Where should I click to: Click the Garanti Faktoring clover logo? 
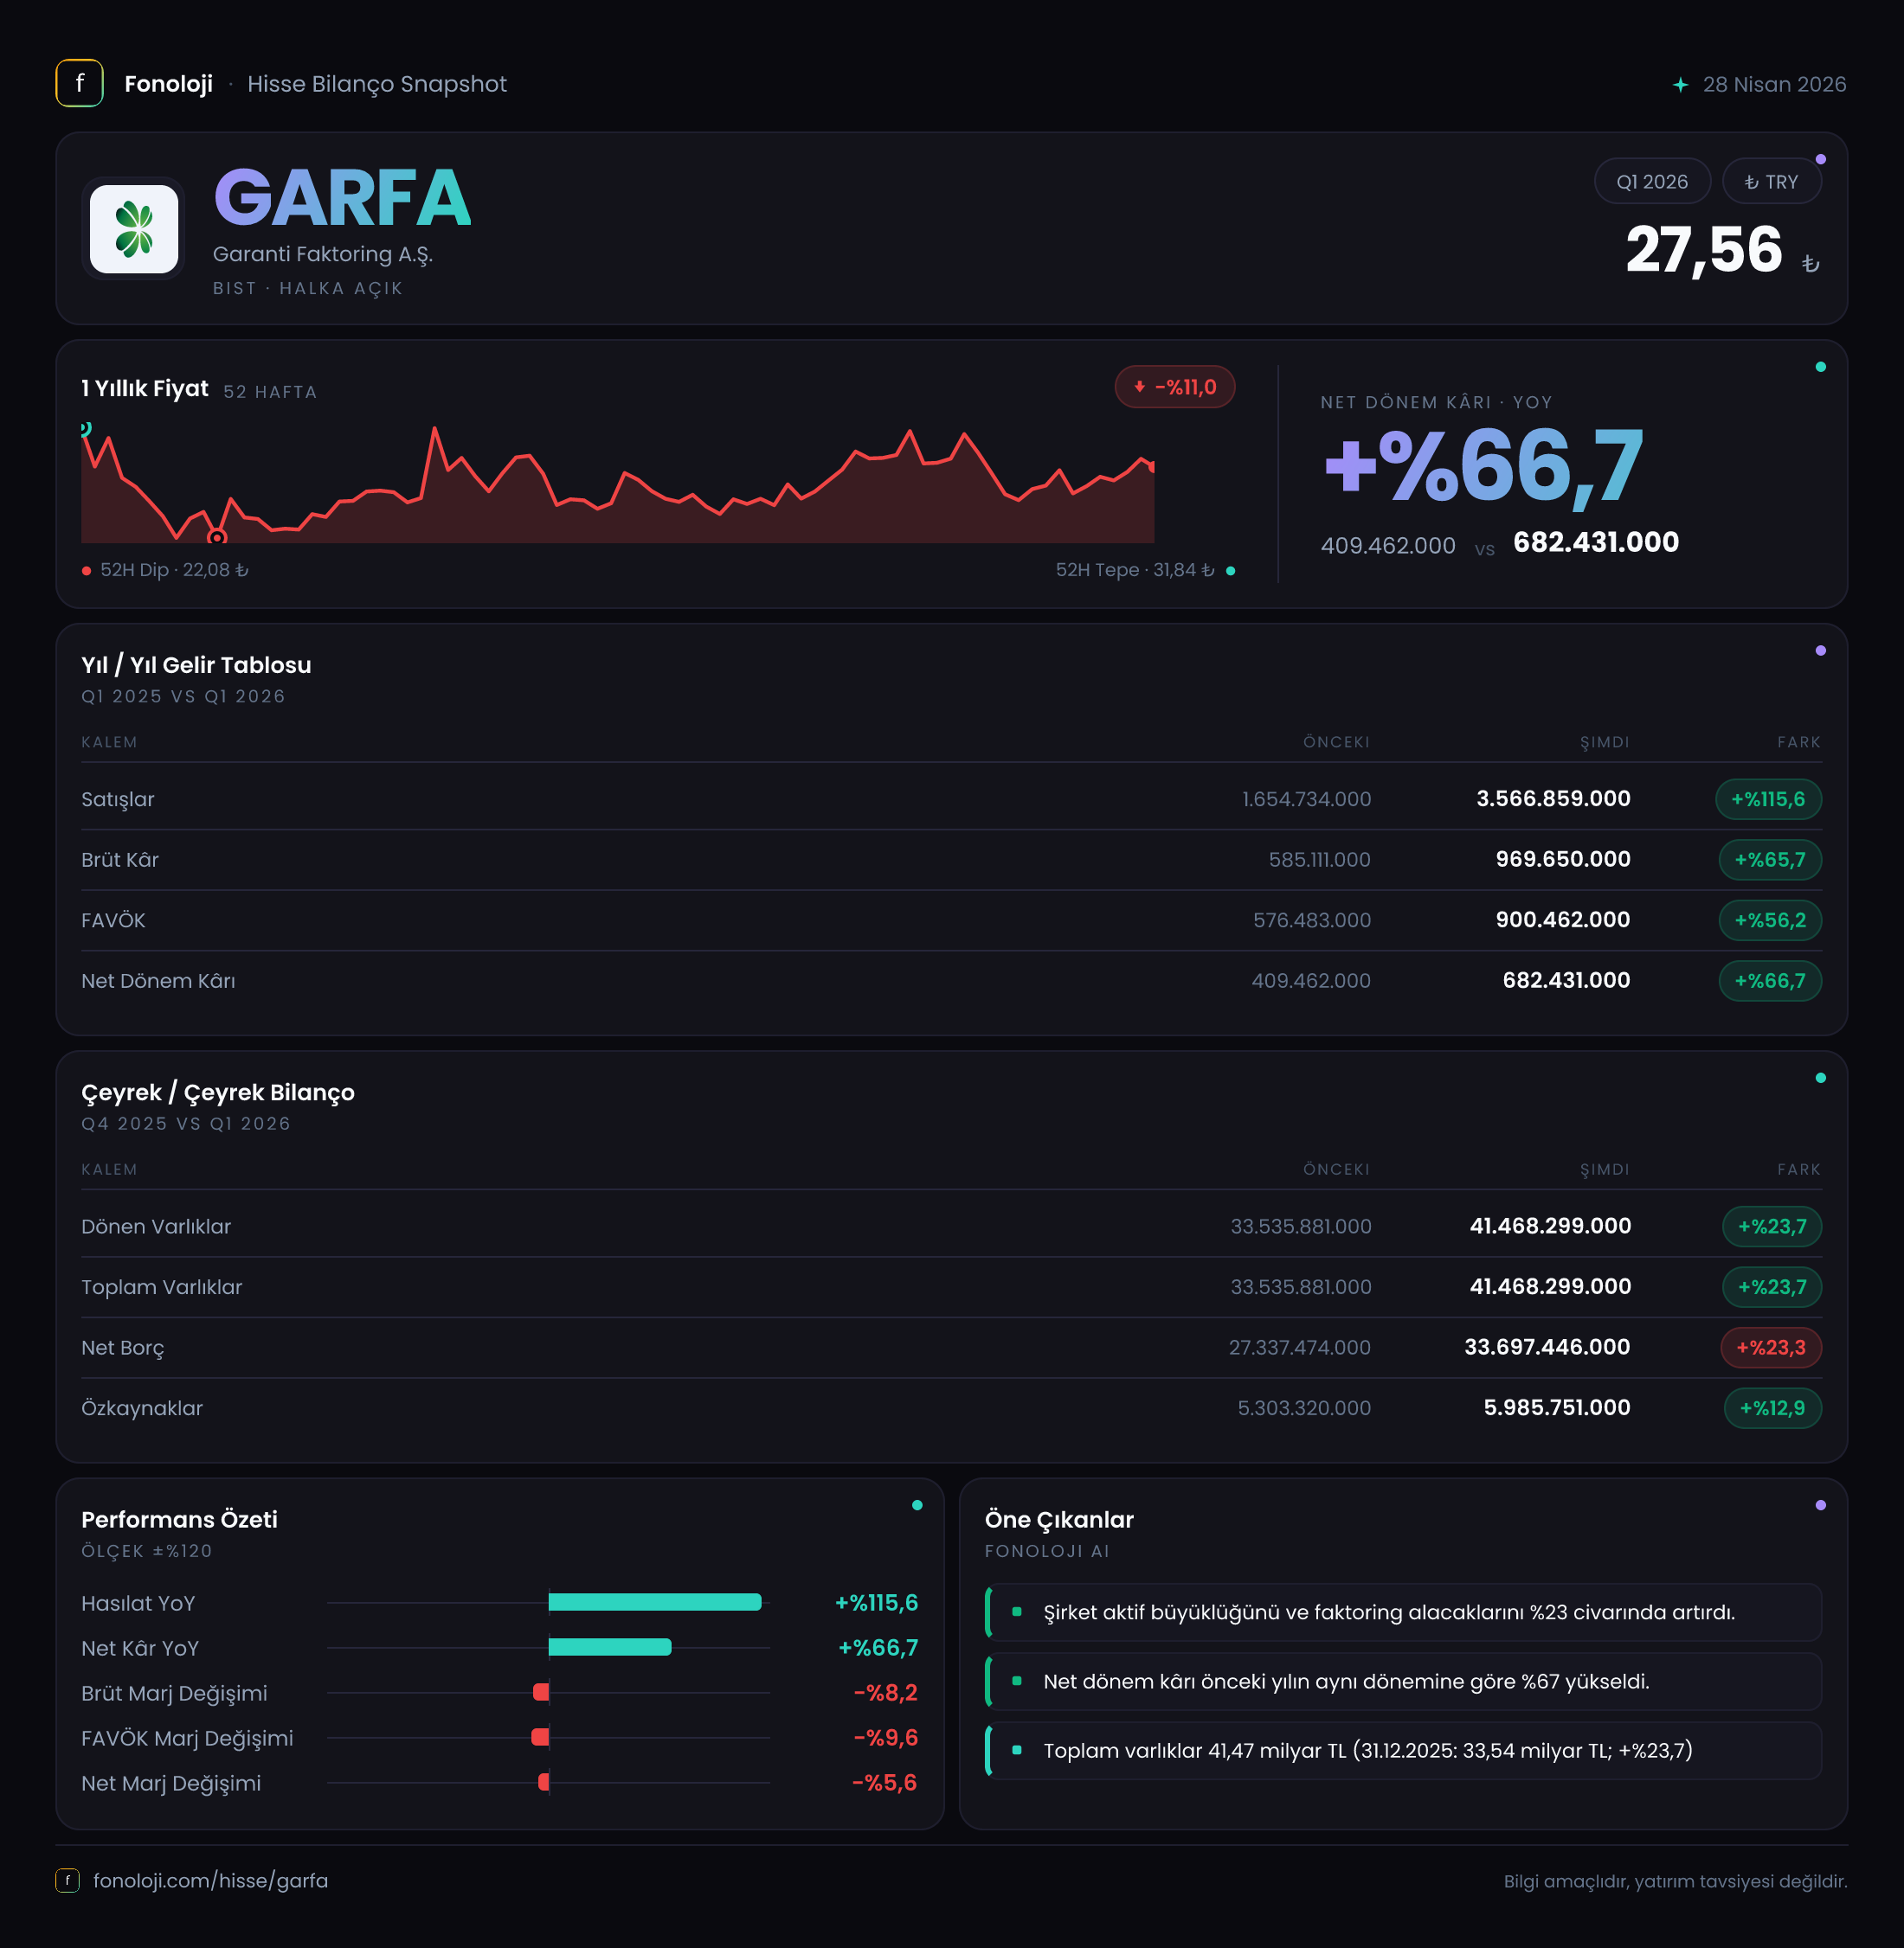click(x=134, y=229)
